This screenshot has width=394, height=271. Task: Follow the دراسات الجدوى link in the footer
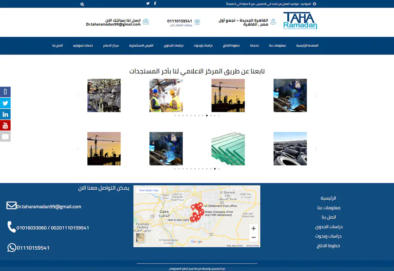coord(329,227)
